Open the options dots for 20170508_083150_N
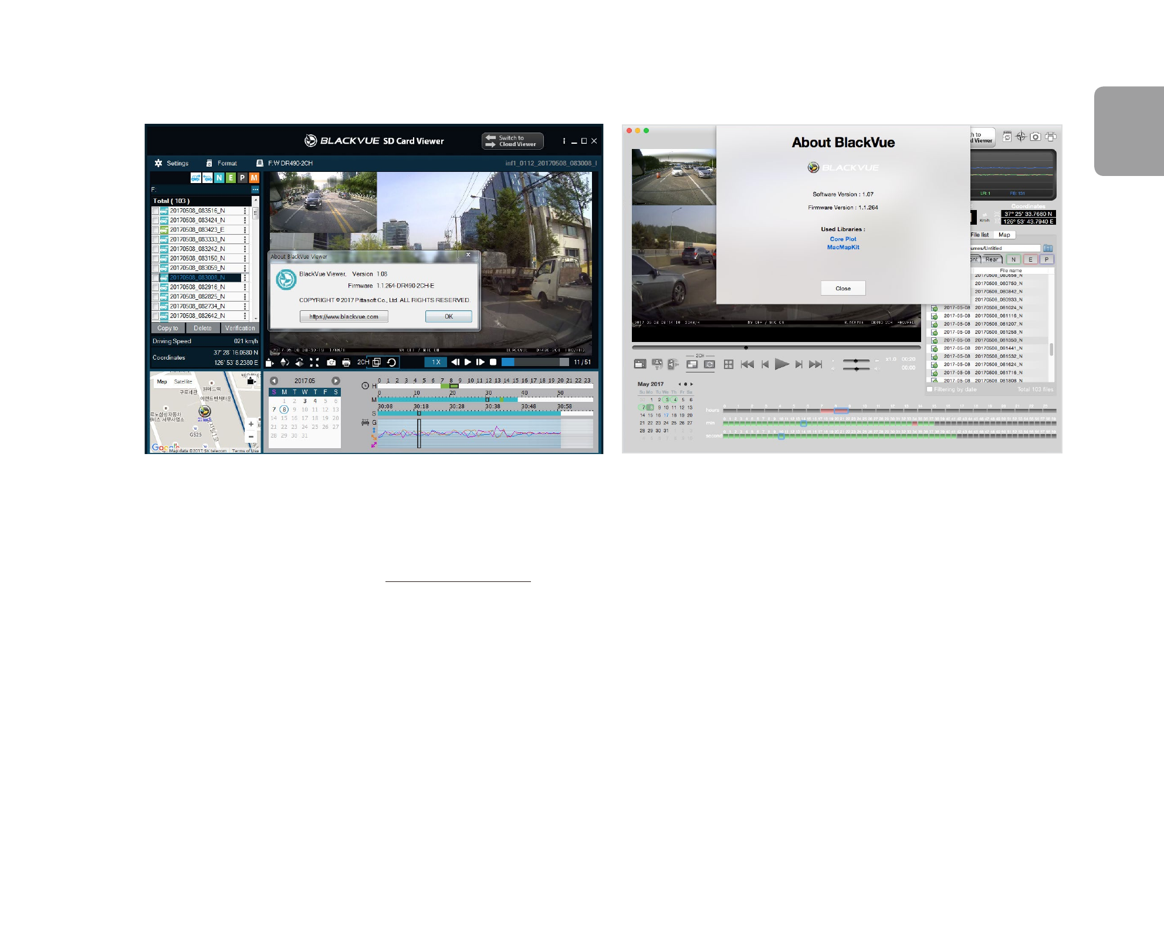Viewport: 1164px width, 931px height. (245, 259)
